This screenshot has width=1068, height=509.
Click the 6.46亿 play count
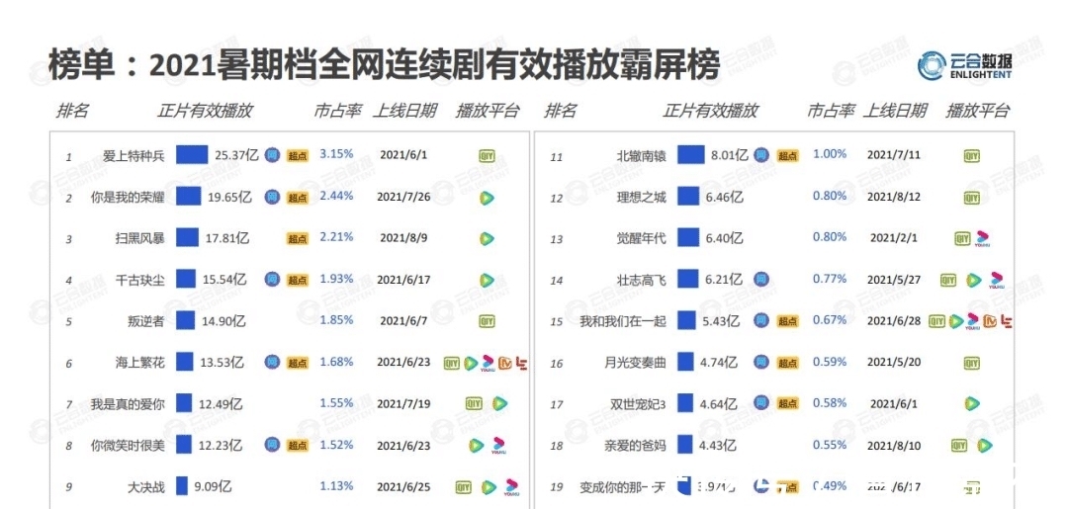click(723, 198)
